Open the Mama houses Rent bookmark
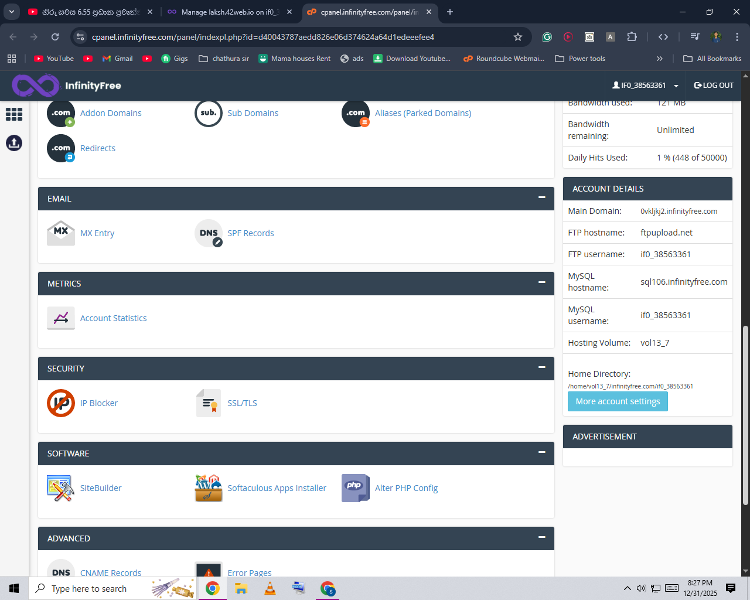This screenshot has width=750, height=600. 295,59
